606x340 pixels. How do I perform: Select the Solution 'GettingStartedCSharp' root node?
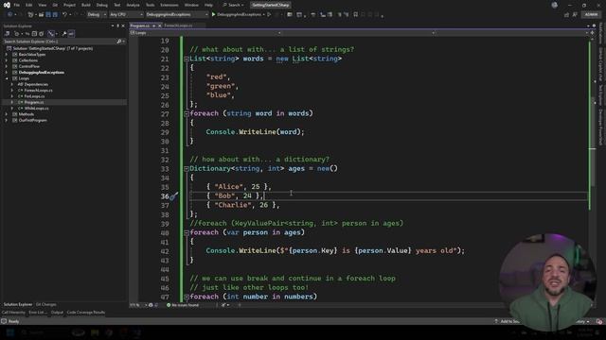tap(53, 48)
